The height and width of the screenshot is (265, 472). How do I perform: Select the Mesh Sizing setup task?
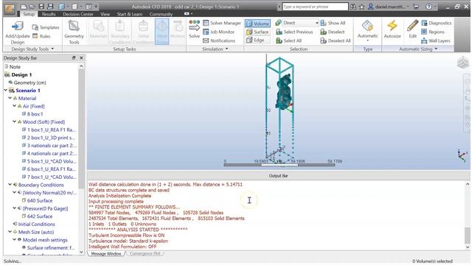(x=162, y=32)
